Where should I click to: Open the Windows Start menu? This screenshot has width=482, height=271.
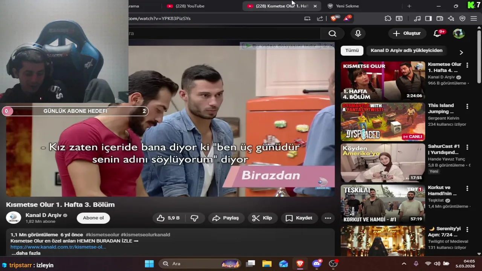coord(149,264)
